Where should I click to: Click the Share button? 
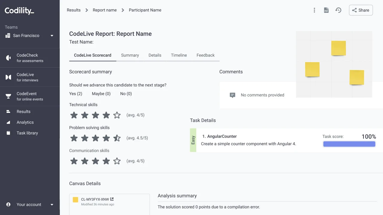pyautogui.click(x=361, y=10)
